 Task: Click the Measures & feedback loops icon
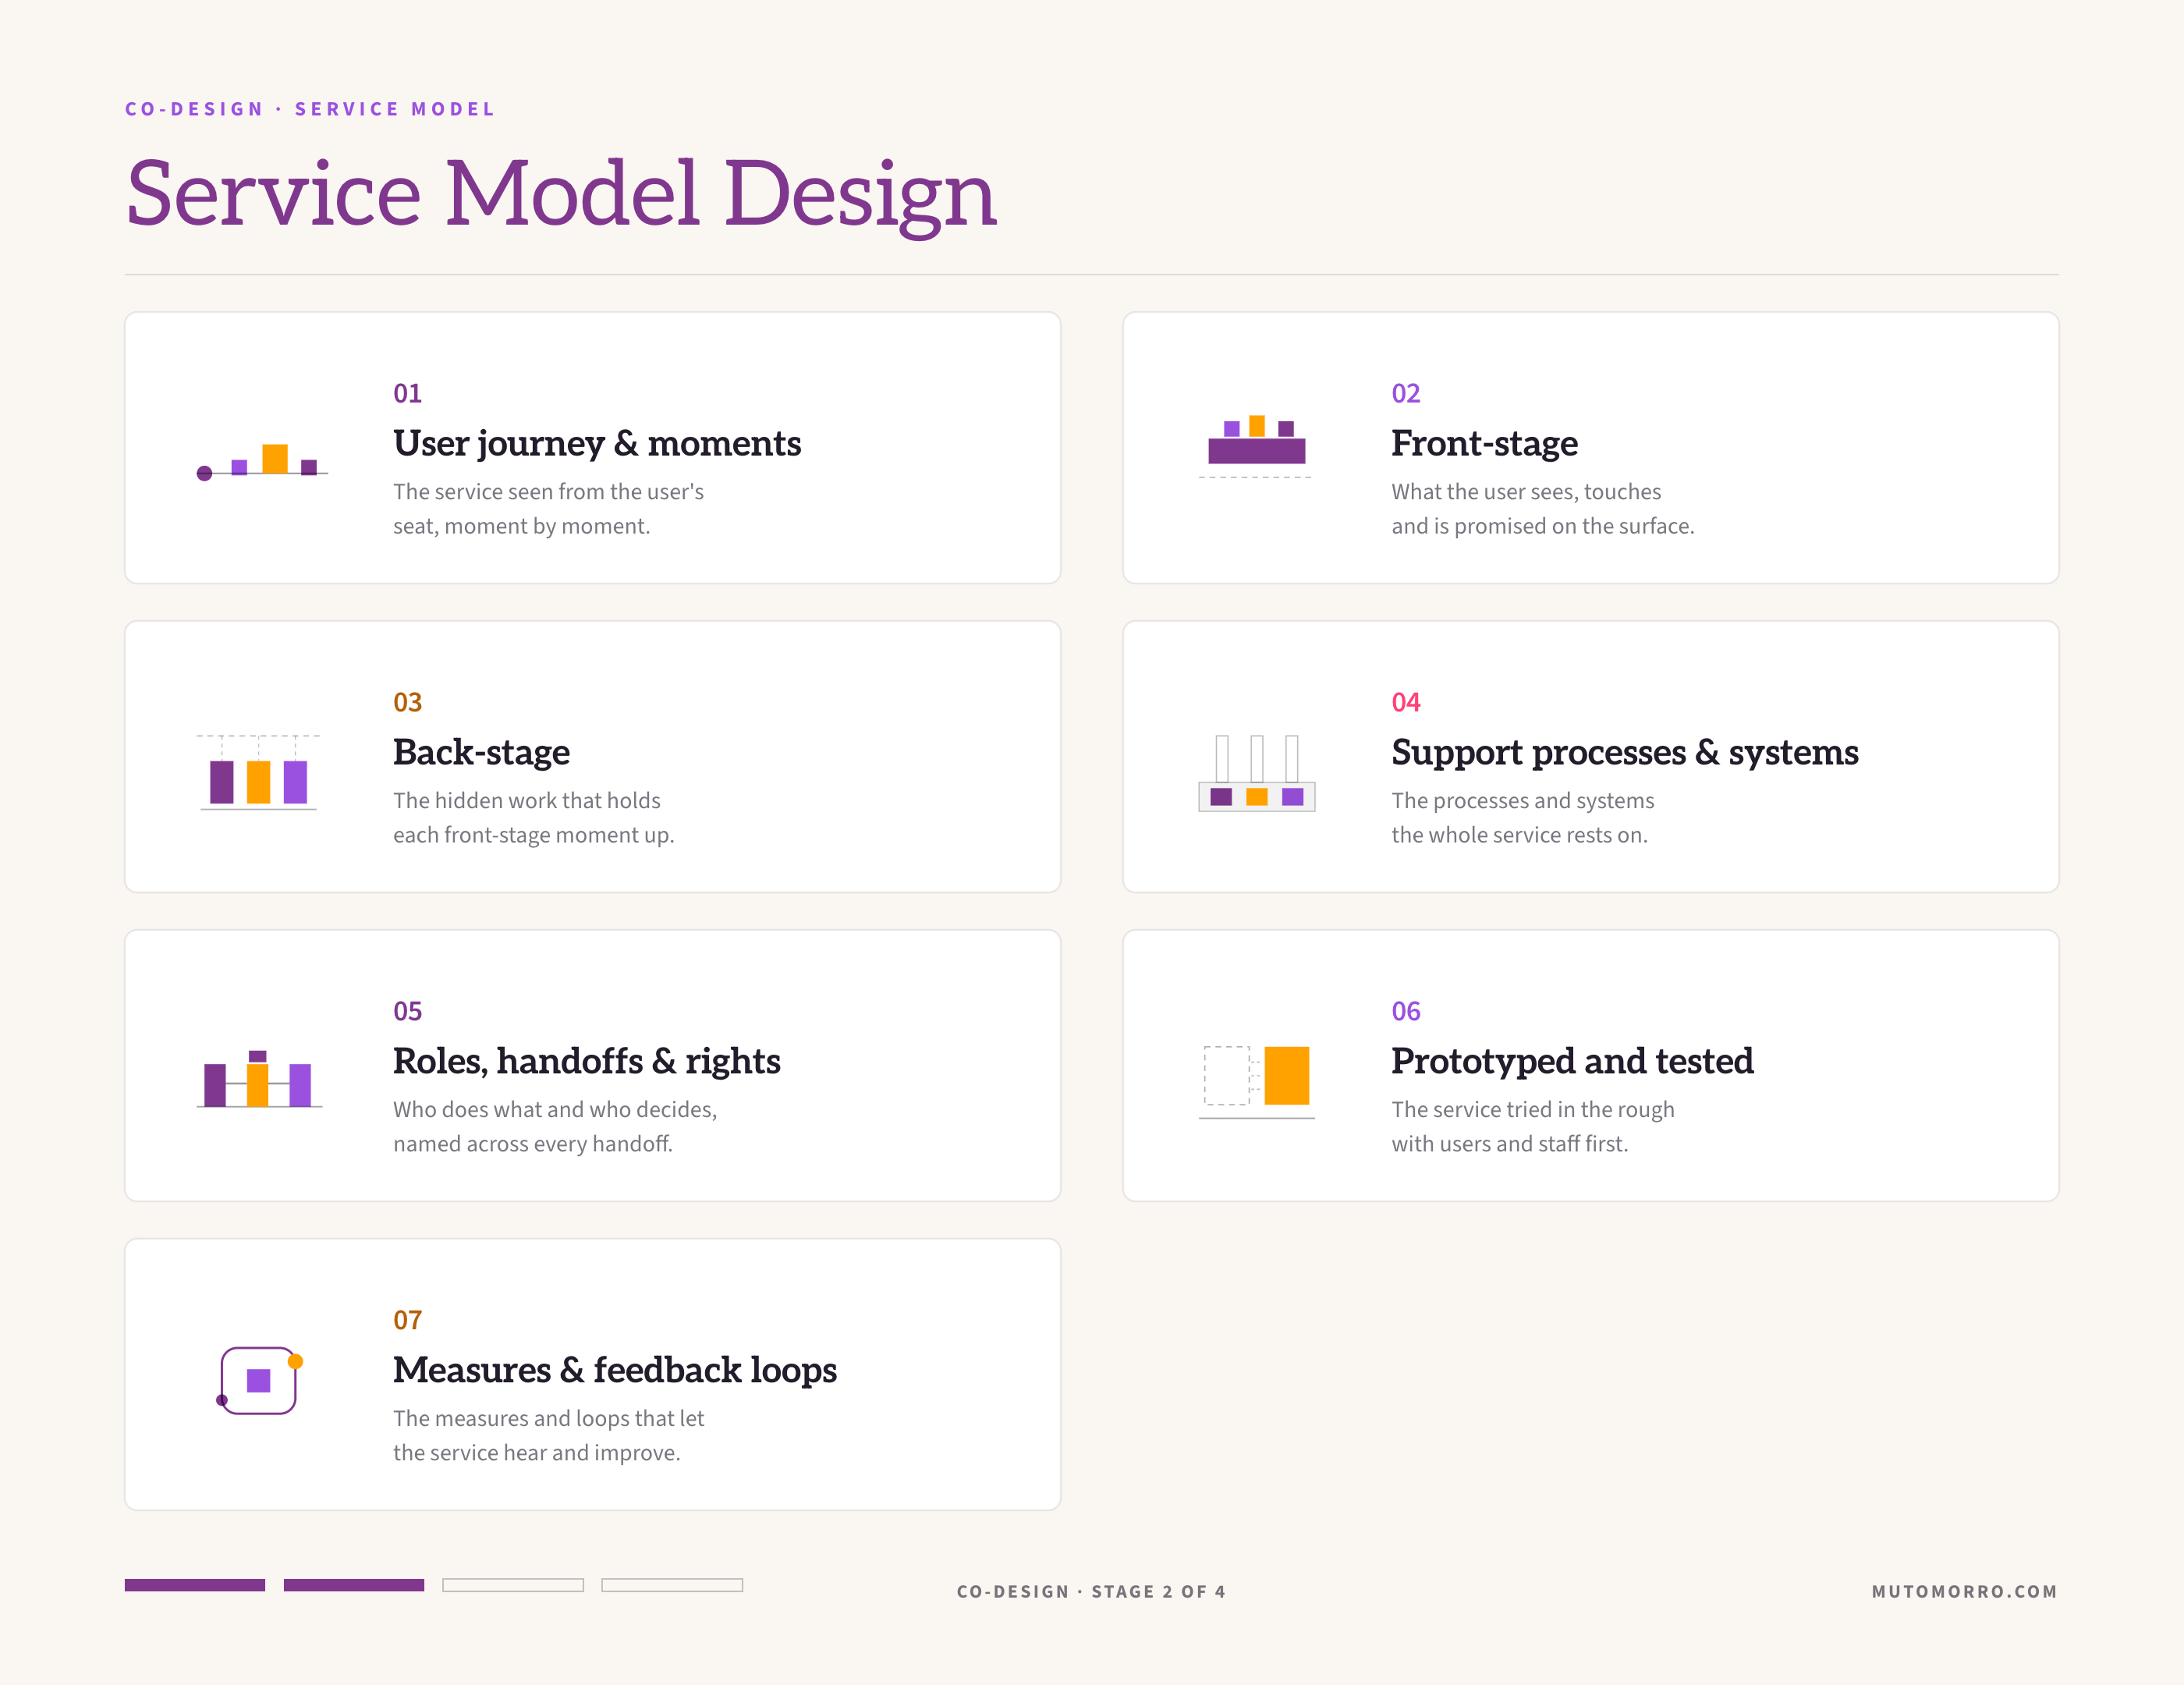point(259,1380)
